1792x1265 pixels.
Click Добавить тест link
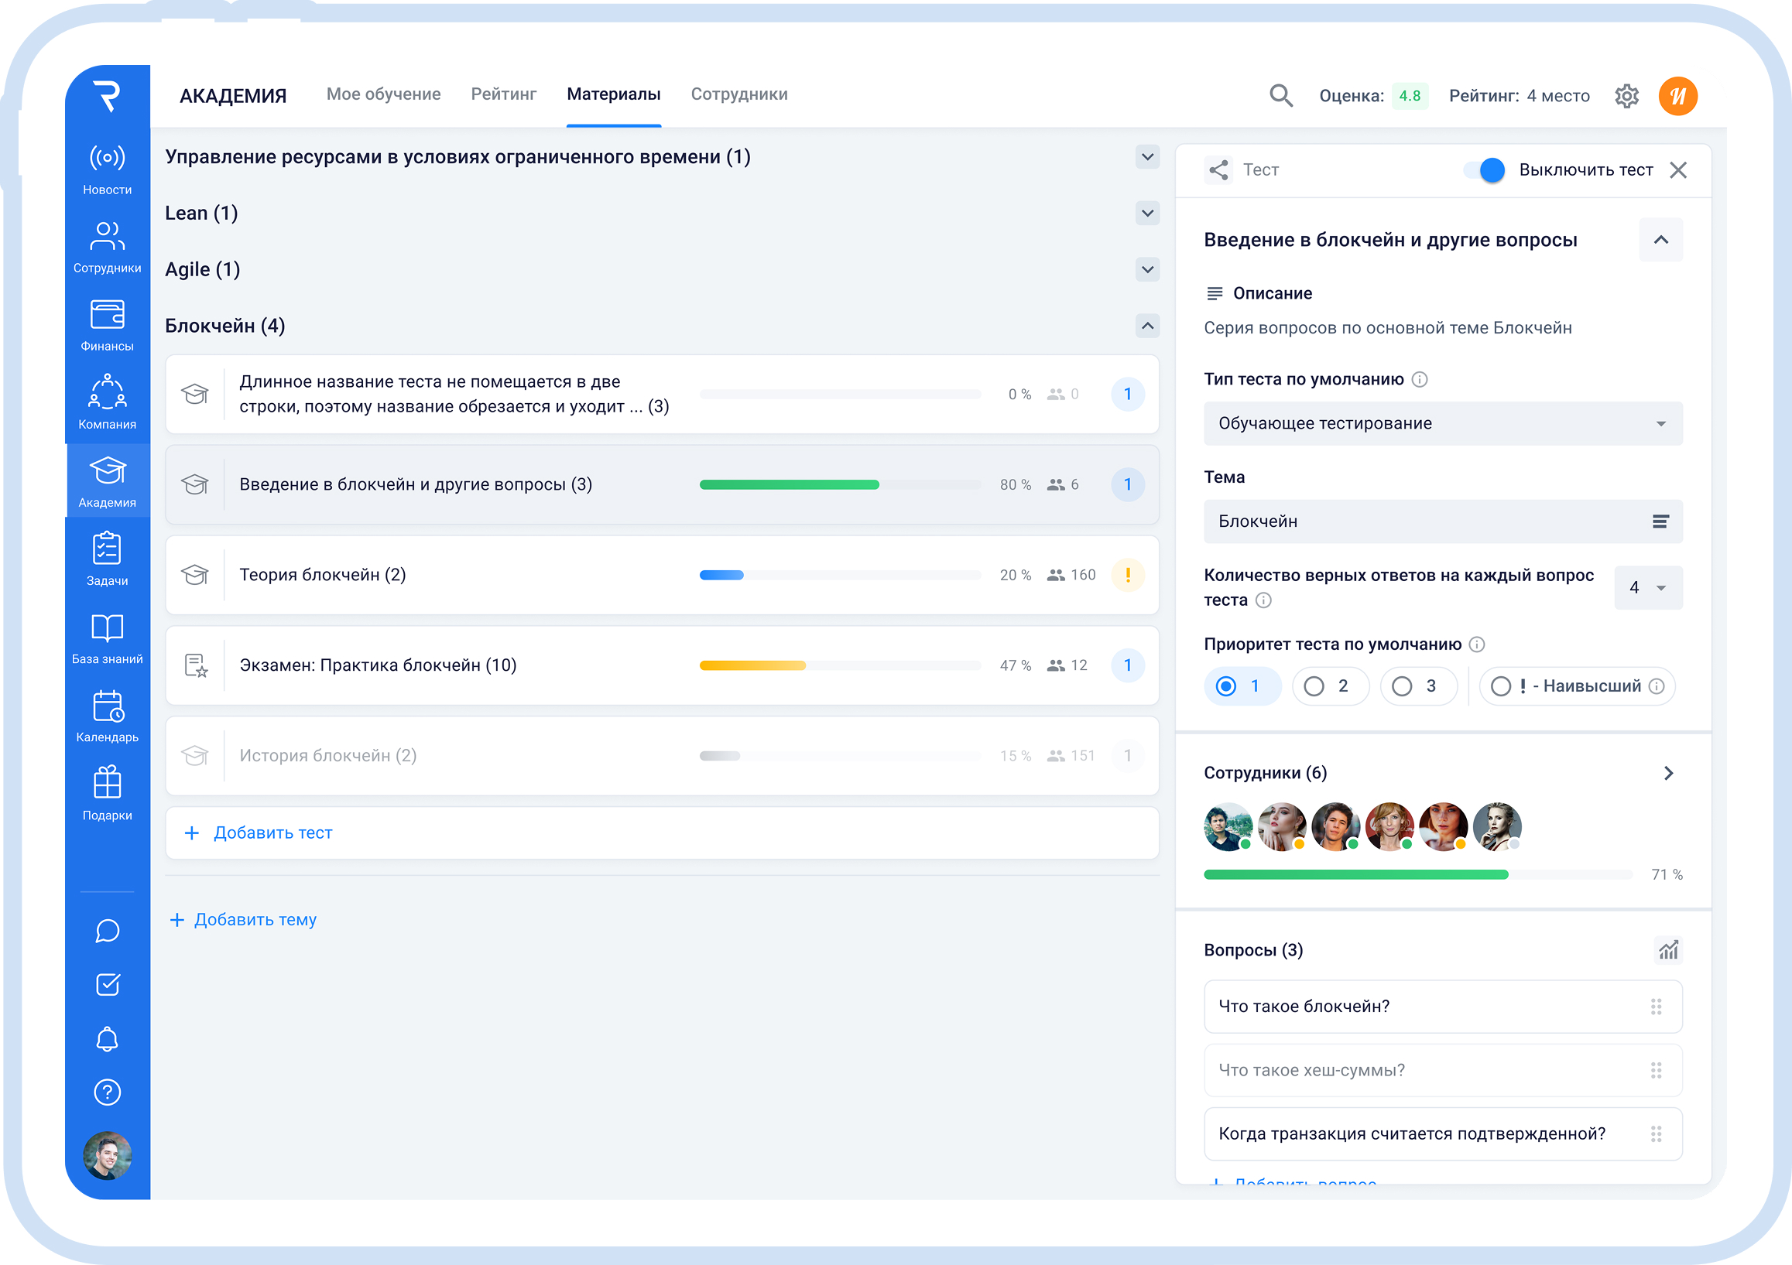272,833
